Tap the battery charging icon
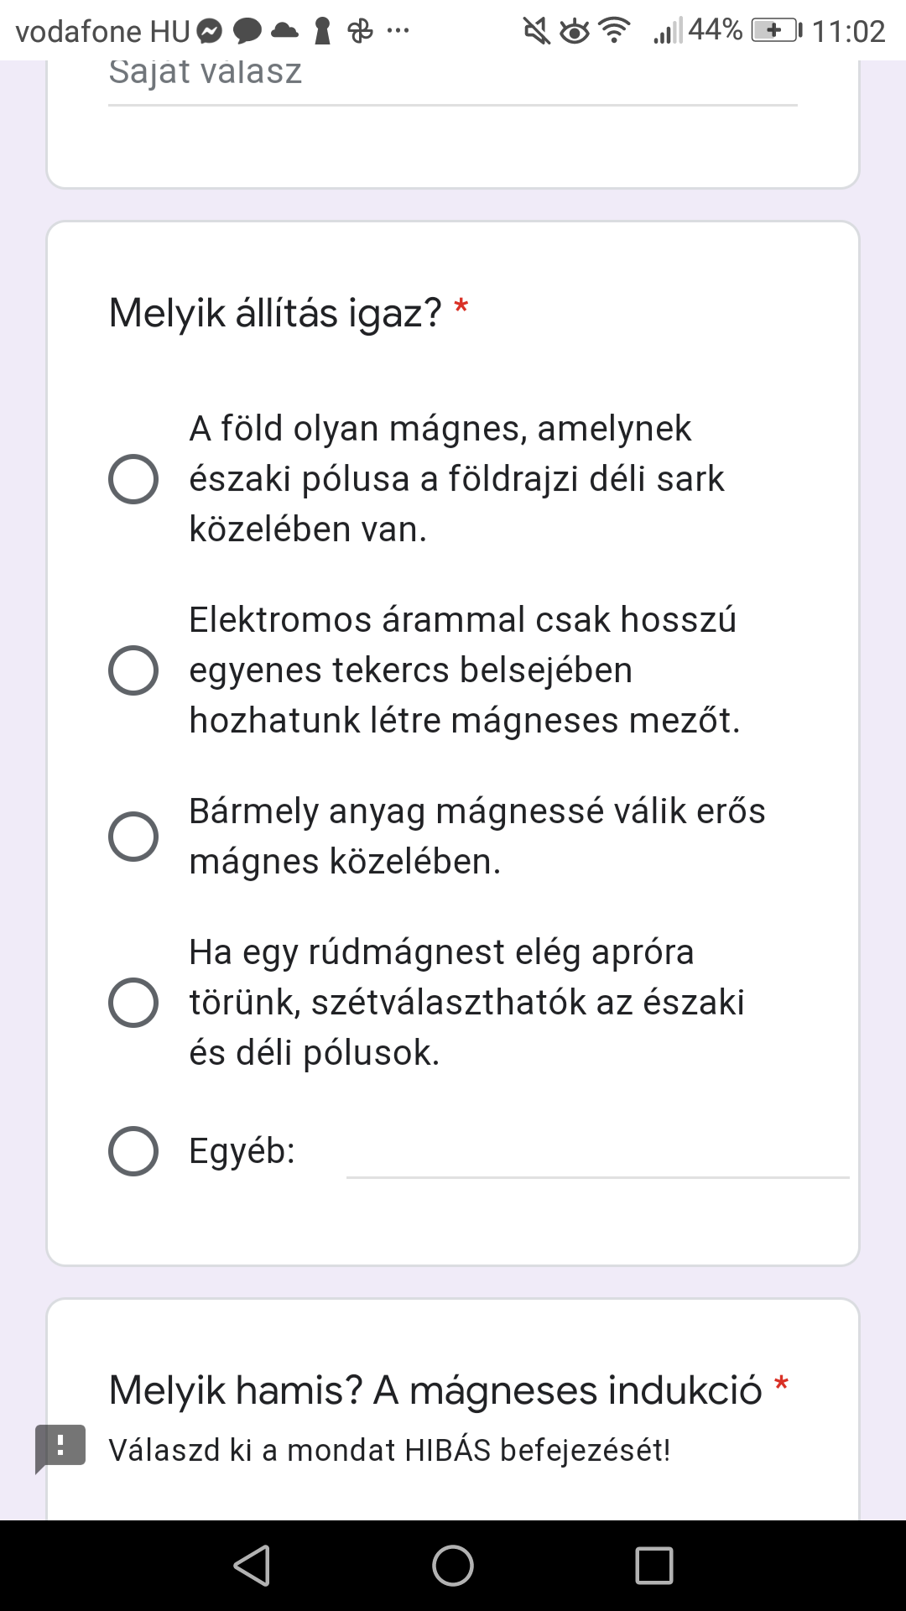 click(776, 31)
